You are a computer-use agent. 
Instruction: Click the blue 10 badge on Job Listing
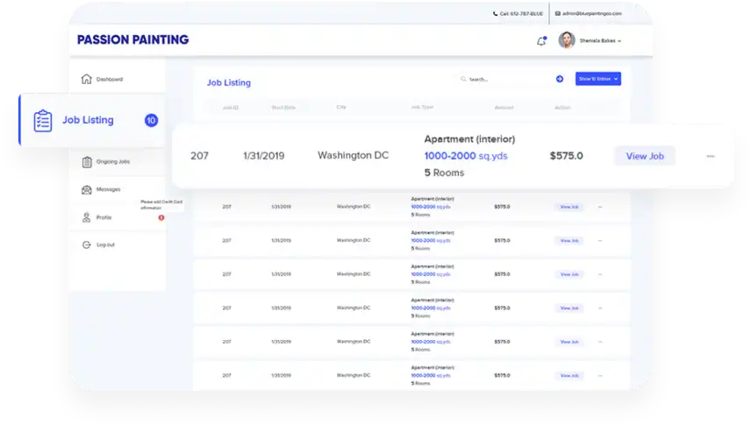coord(151,120)
